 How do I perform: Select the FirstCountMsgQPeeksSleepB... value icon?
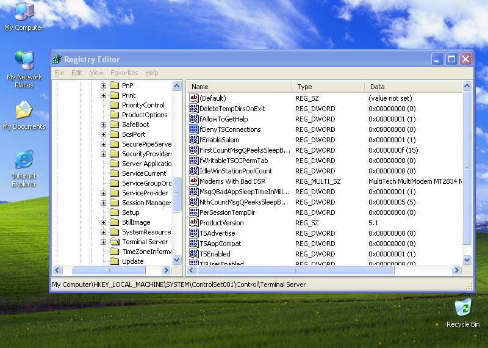(x=193, y=150)
